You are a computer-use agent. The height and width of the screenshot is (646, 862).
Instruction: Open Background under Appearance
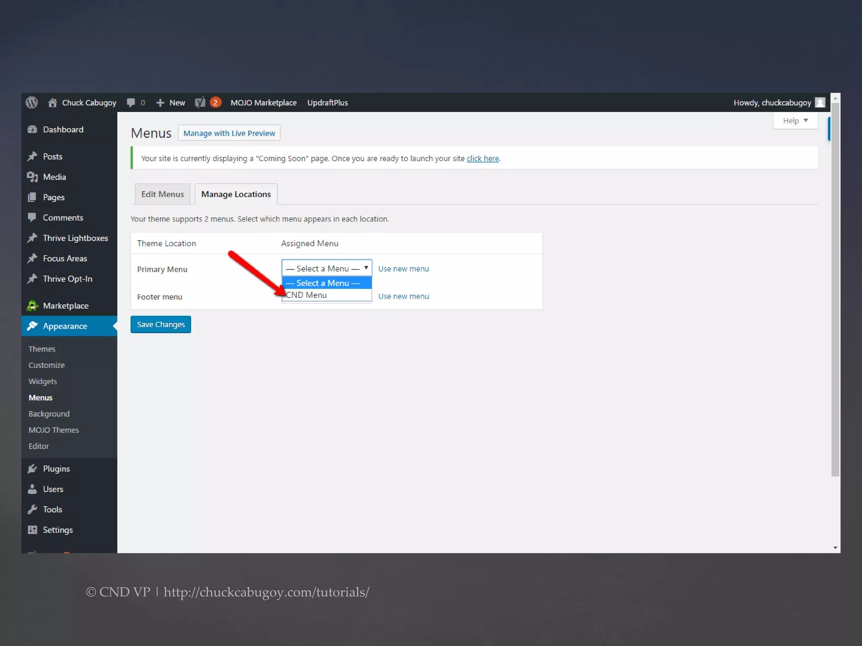click(49, 414)
